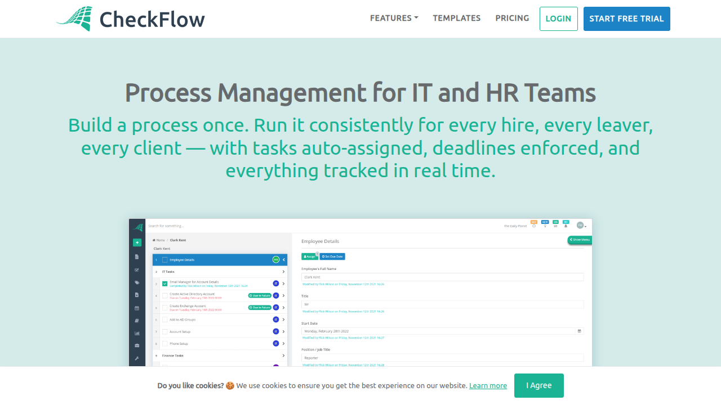The width and height of the screenshot is (721, 405).
Task: Click the LOGIN button
Action: [559, 19]
